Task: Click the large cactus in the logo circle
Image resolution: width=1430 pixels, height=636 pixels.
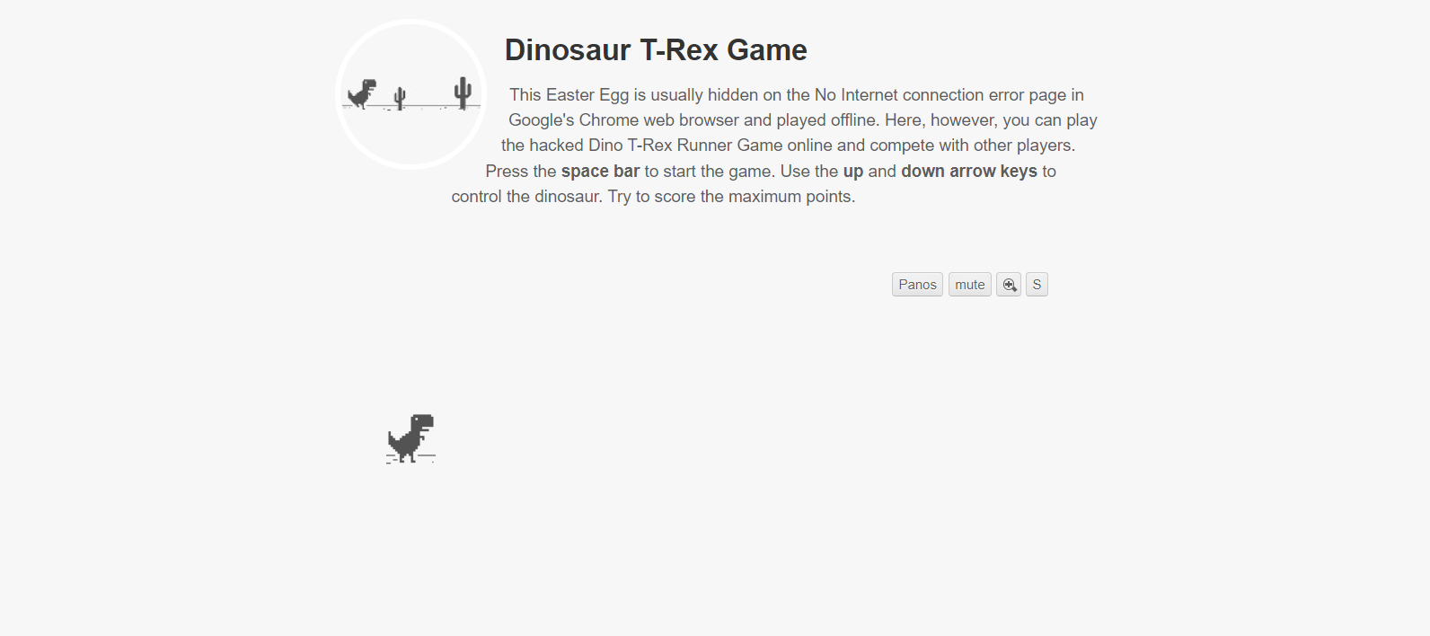Action: [460, 90]
